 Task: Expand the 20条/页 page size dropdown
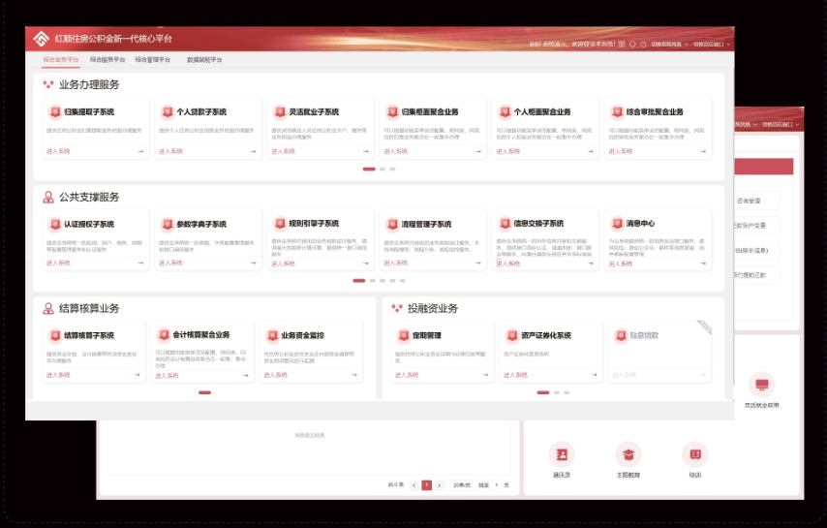pos(461,484)
